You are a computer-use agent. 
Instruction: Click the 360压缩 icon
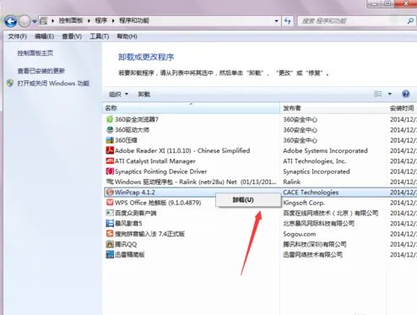110,140
